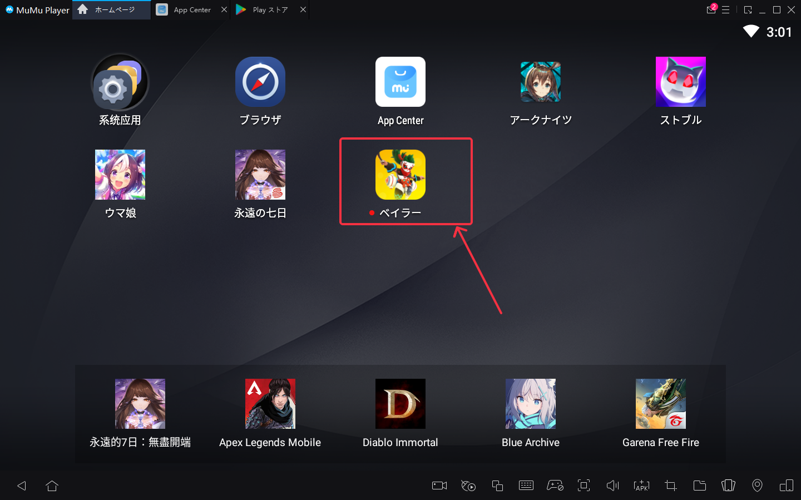
Task: Launch the ウマ娘 game
Action: point(120,175)
